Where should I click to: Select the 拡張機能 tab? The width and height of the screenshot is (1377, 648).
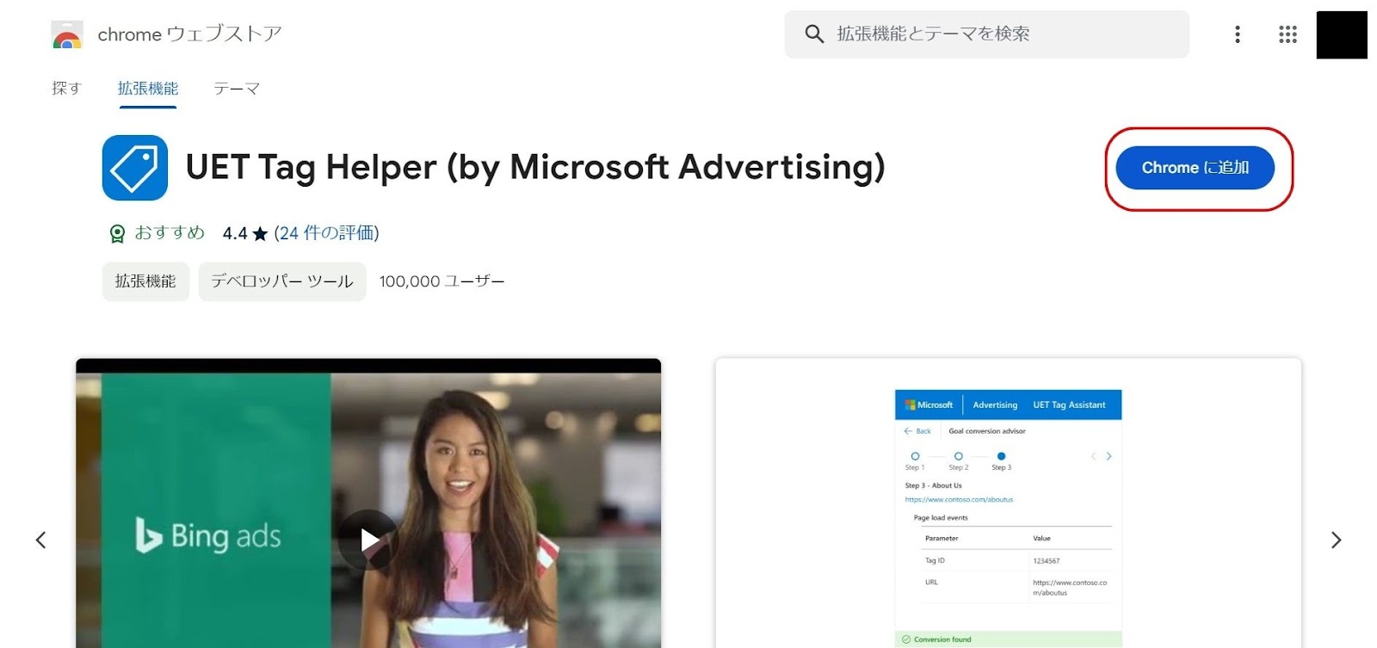(148, 88)
